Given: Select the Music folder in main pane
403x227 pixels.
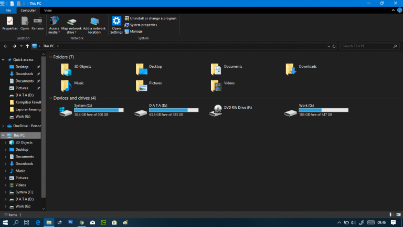Looking at the screenshot, I should pos(72,86).
